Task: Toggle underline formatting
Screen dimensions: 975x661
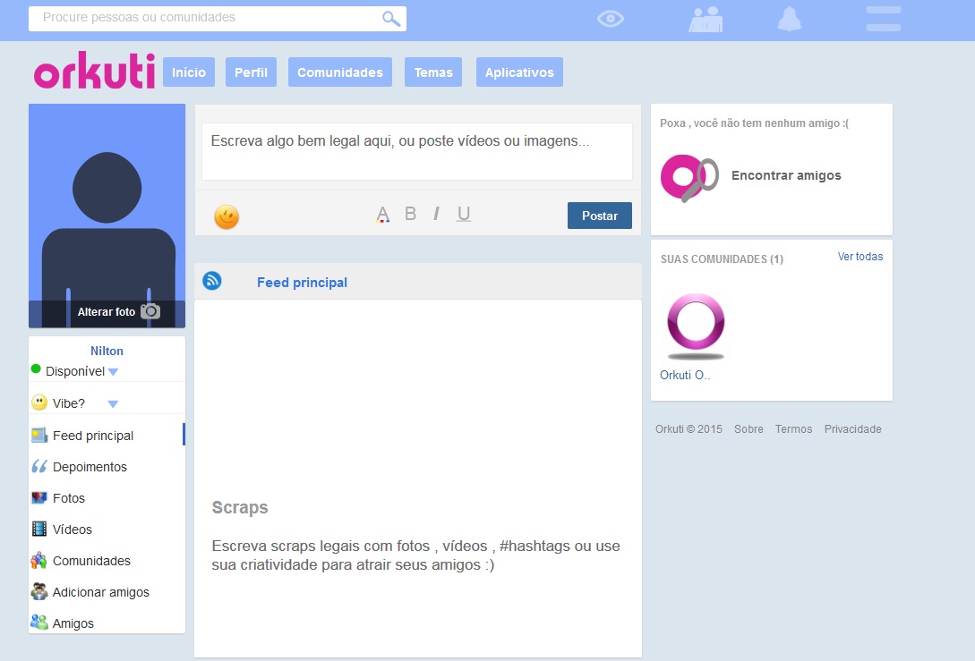Action: (464, 214)
